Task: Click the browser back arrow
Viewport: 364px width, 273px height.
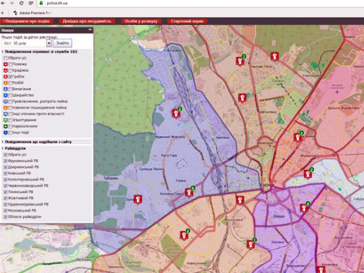Action: [x=3, y=3]
